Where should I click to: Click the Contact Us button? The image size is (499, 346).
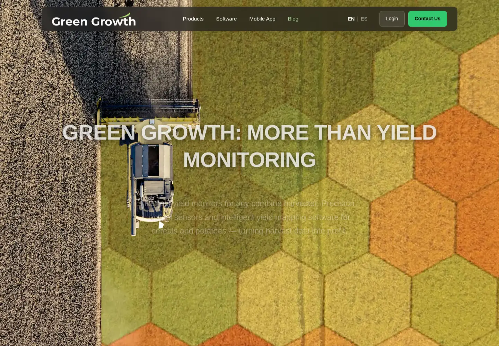click(427, 19)
